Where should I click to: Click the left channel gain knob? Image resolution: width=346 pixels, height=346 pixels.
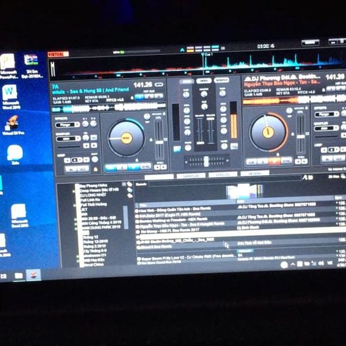(186, 95)
